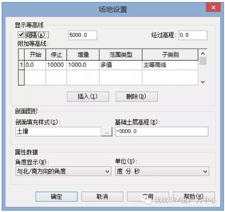Click the 确定 OK button
The height and width of the screenshot is (212, 225).
[x=56, y=197]
